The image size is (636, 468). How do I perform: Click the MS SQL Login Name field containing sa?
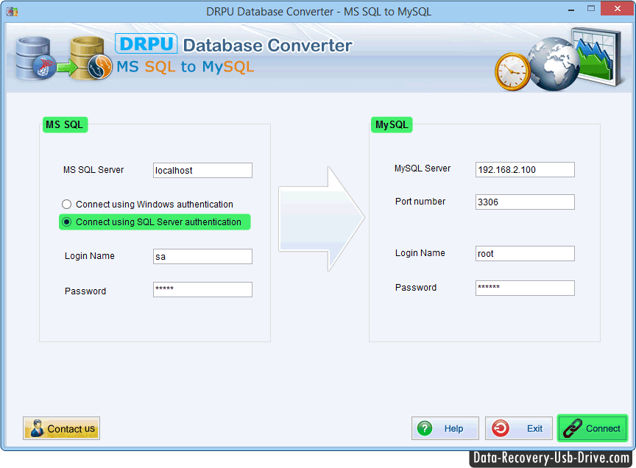tap(202, 256)
